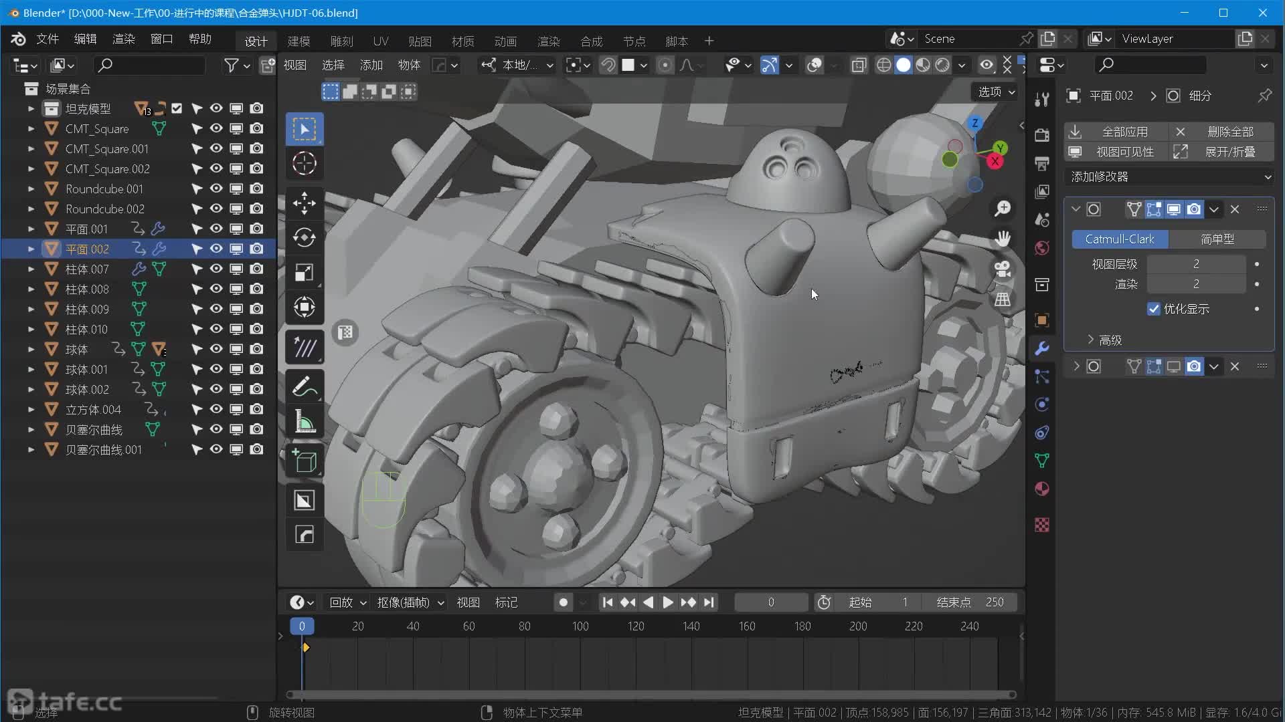The width and height of the screenshot is (1285, 722).
Task: Select the 简单型 subdivision type
Action: (x=1217, y=239)
